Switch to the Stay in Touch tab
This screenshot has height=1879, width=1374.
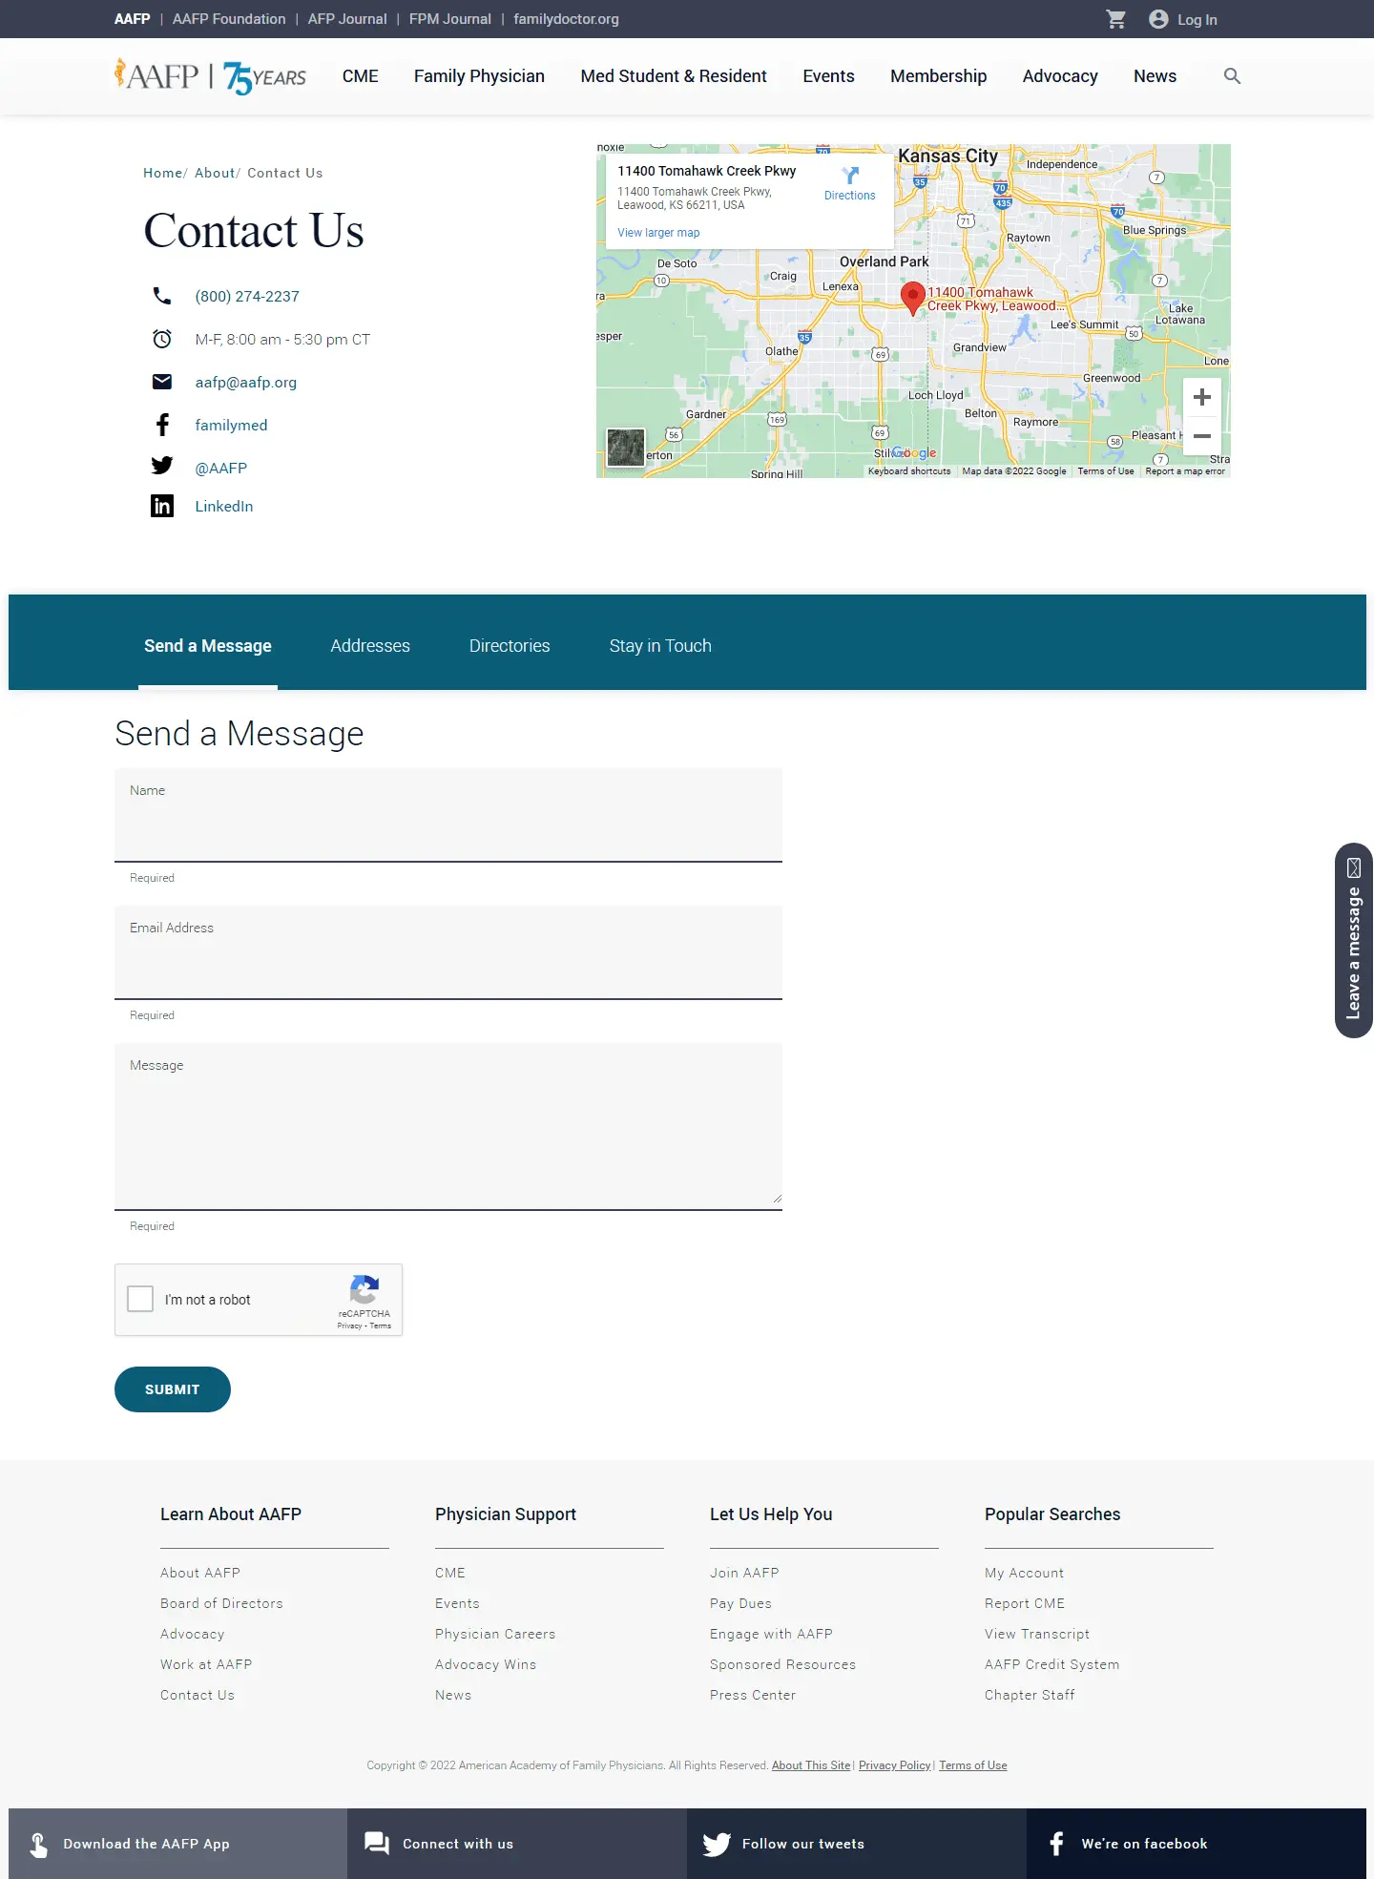(x=660, y=646)
